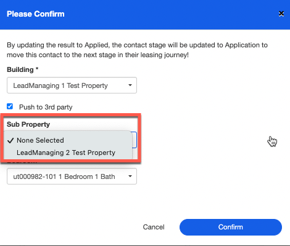Screen dimensions: 290x246
Task: Click the required asterisk next to Building
Action: pyautogui.click(x=37, y=68)
